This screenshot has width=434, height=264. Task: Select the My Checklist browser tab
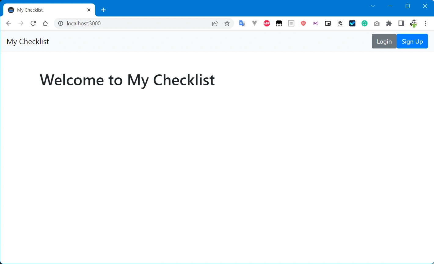(49, 10)
